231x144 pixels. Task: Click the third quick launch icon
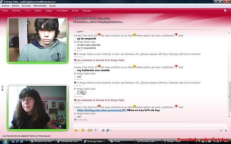pos(22,141)
